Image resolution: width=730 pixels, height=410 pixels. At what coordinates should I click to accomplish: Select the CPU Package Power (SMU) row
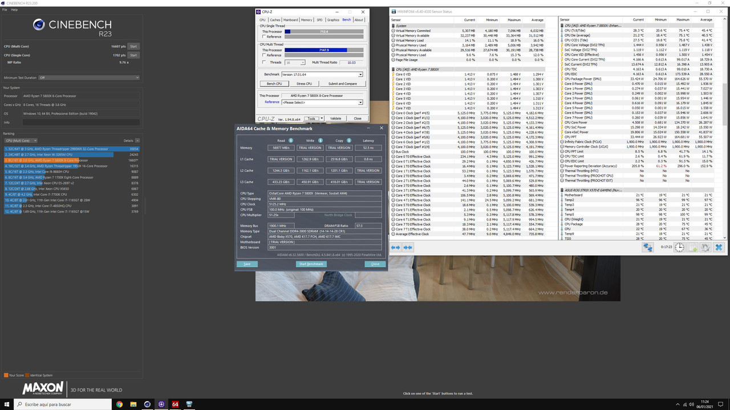[x=638, y=79]
